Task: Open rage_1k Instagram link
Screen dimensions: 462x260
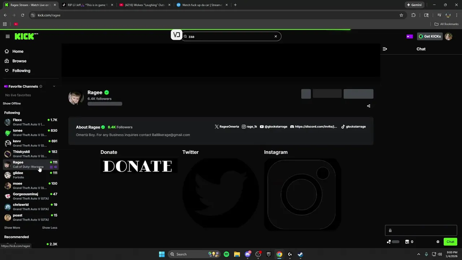Action: click(x=249, y=127)
